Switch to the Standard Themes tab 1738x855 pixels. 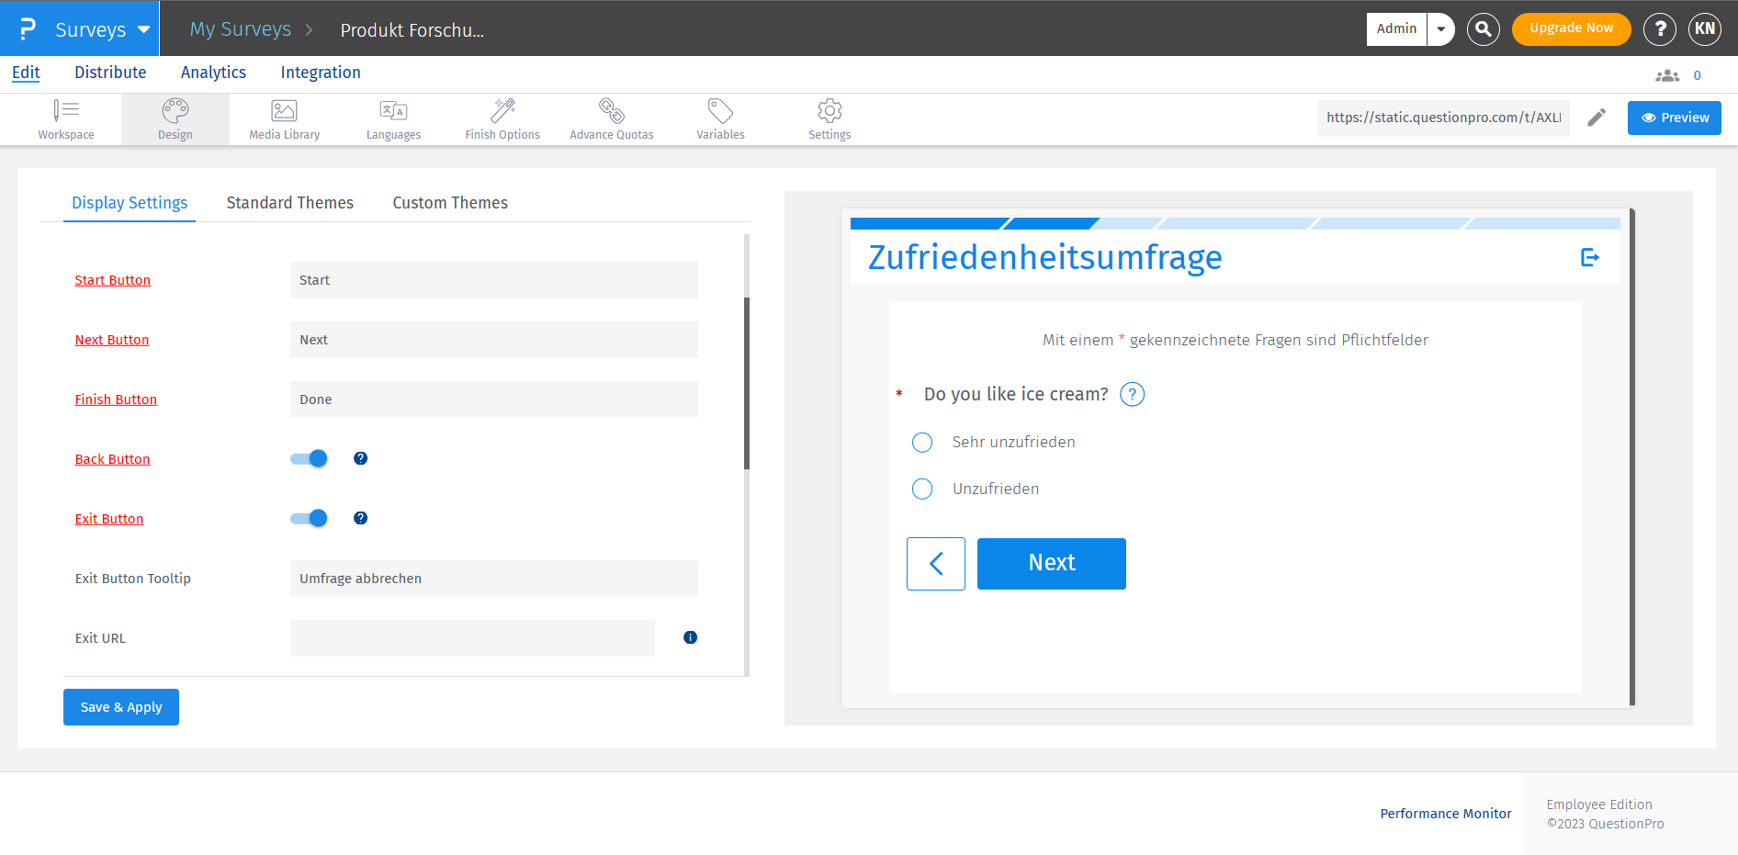click(290, 202)
